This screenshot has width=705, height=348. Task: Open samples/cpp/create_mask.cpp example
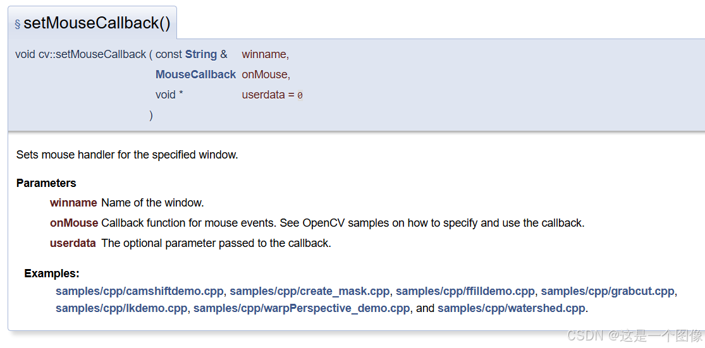pyautogui.click(x=310, y=291)
